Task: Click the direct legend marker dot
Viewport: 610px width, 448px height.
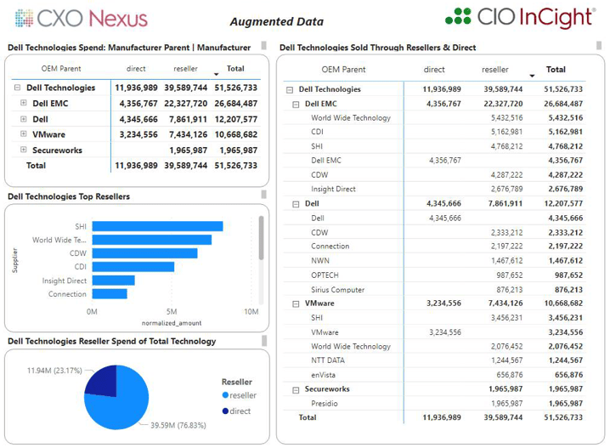Action: 225,411
